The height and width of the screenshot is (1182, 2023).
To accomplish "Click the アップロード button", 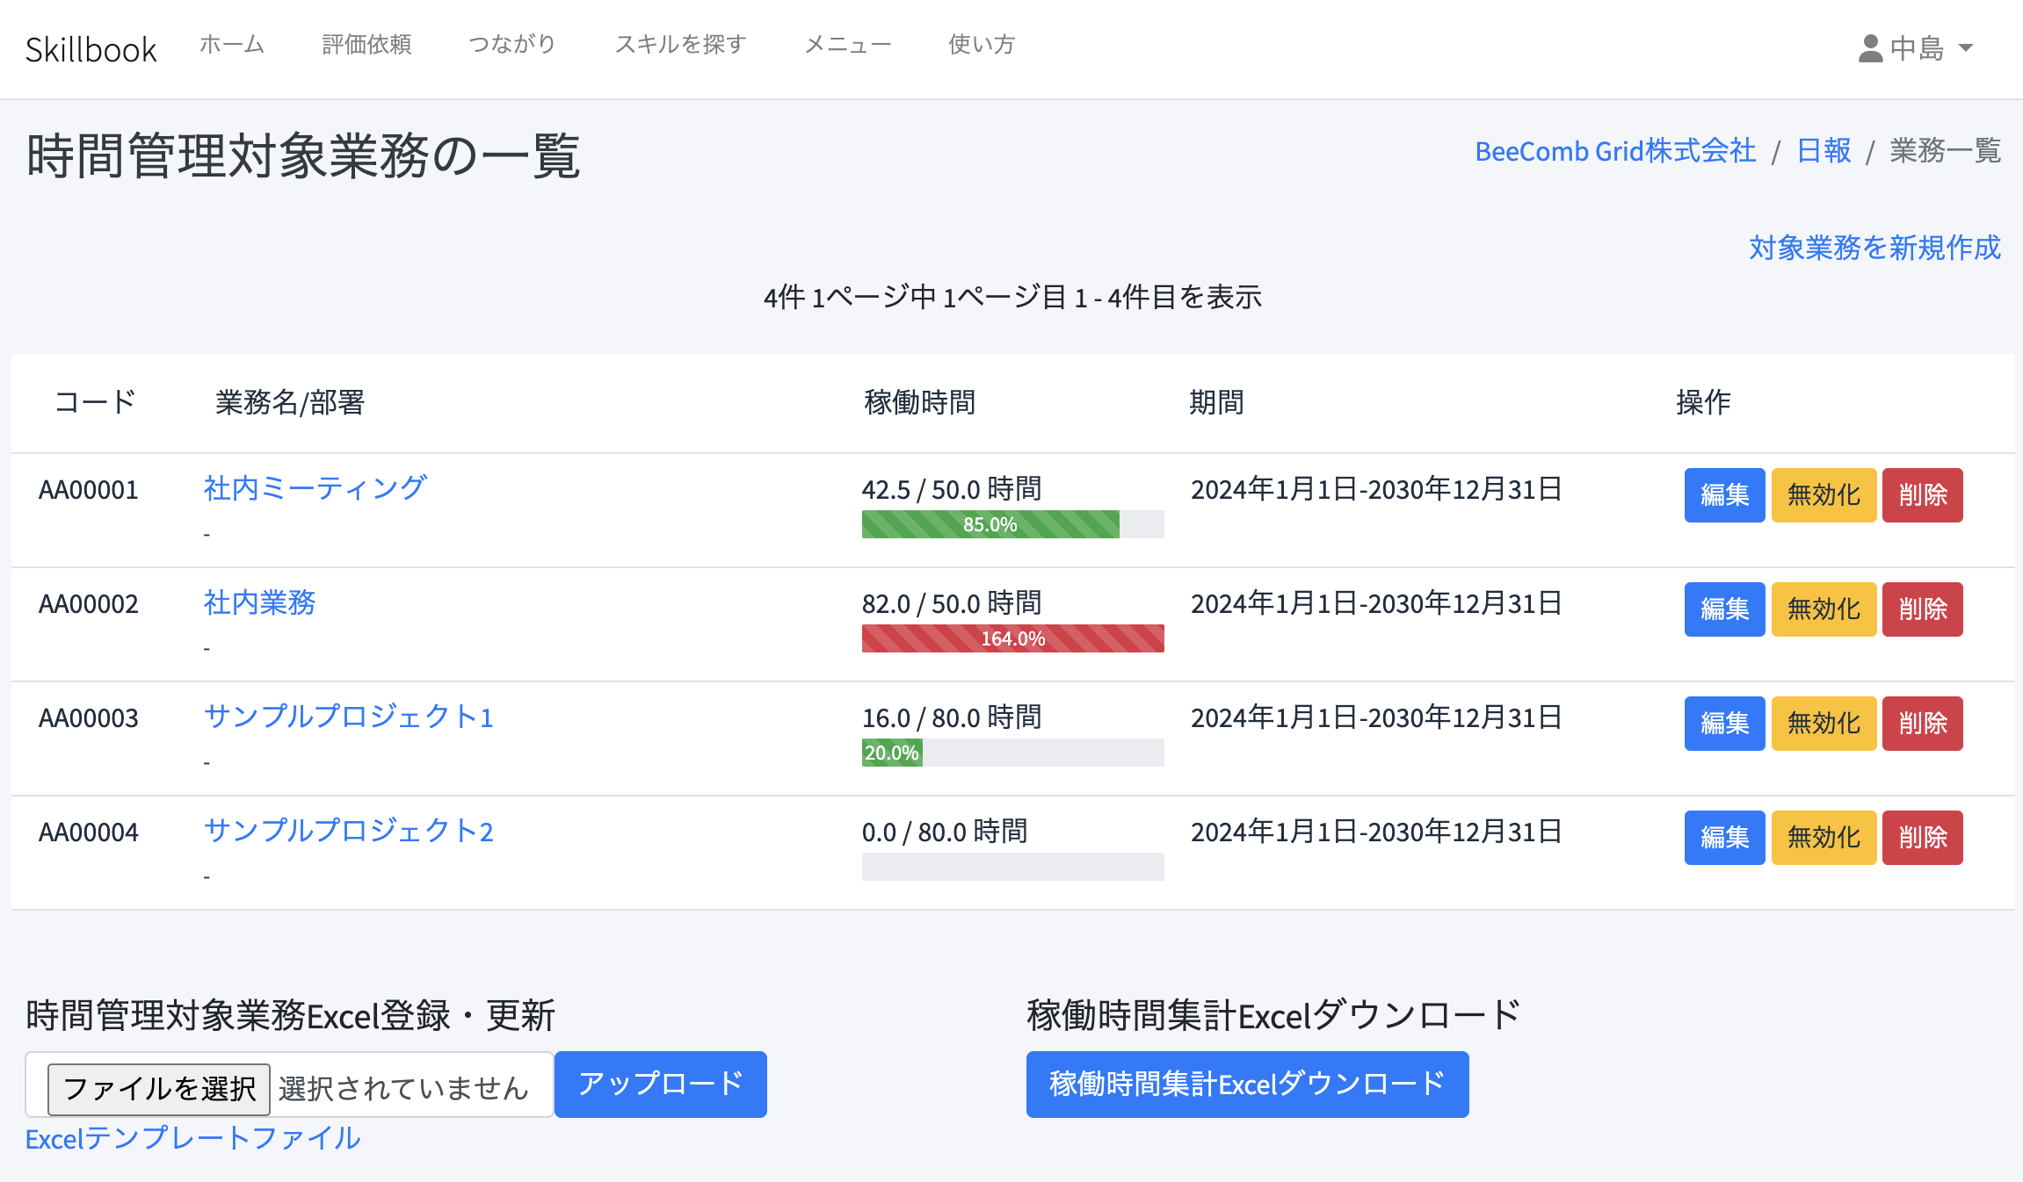I will (661, 1085).
